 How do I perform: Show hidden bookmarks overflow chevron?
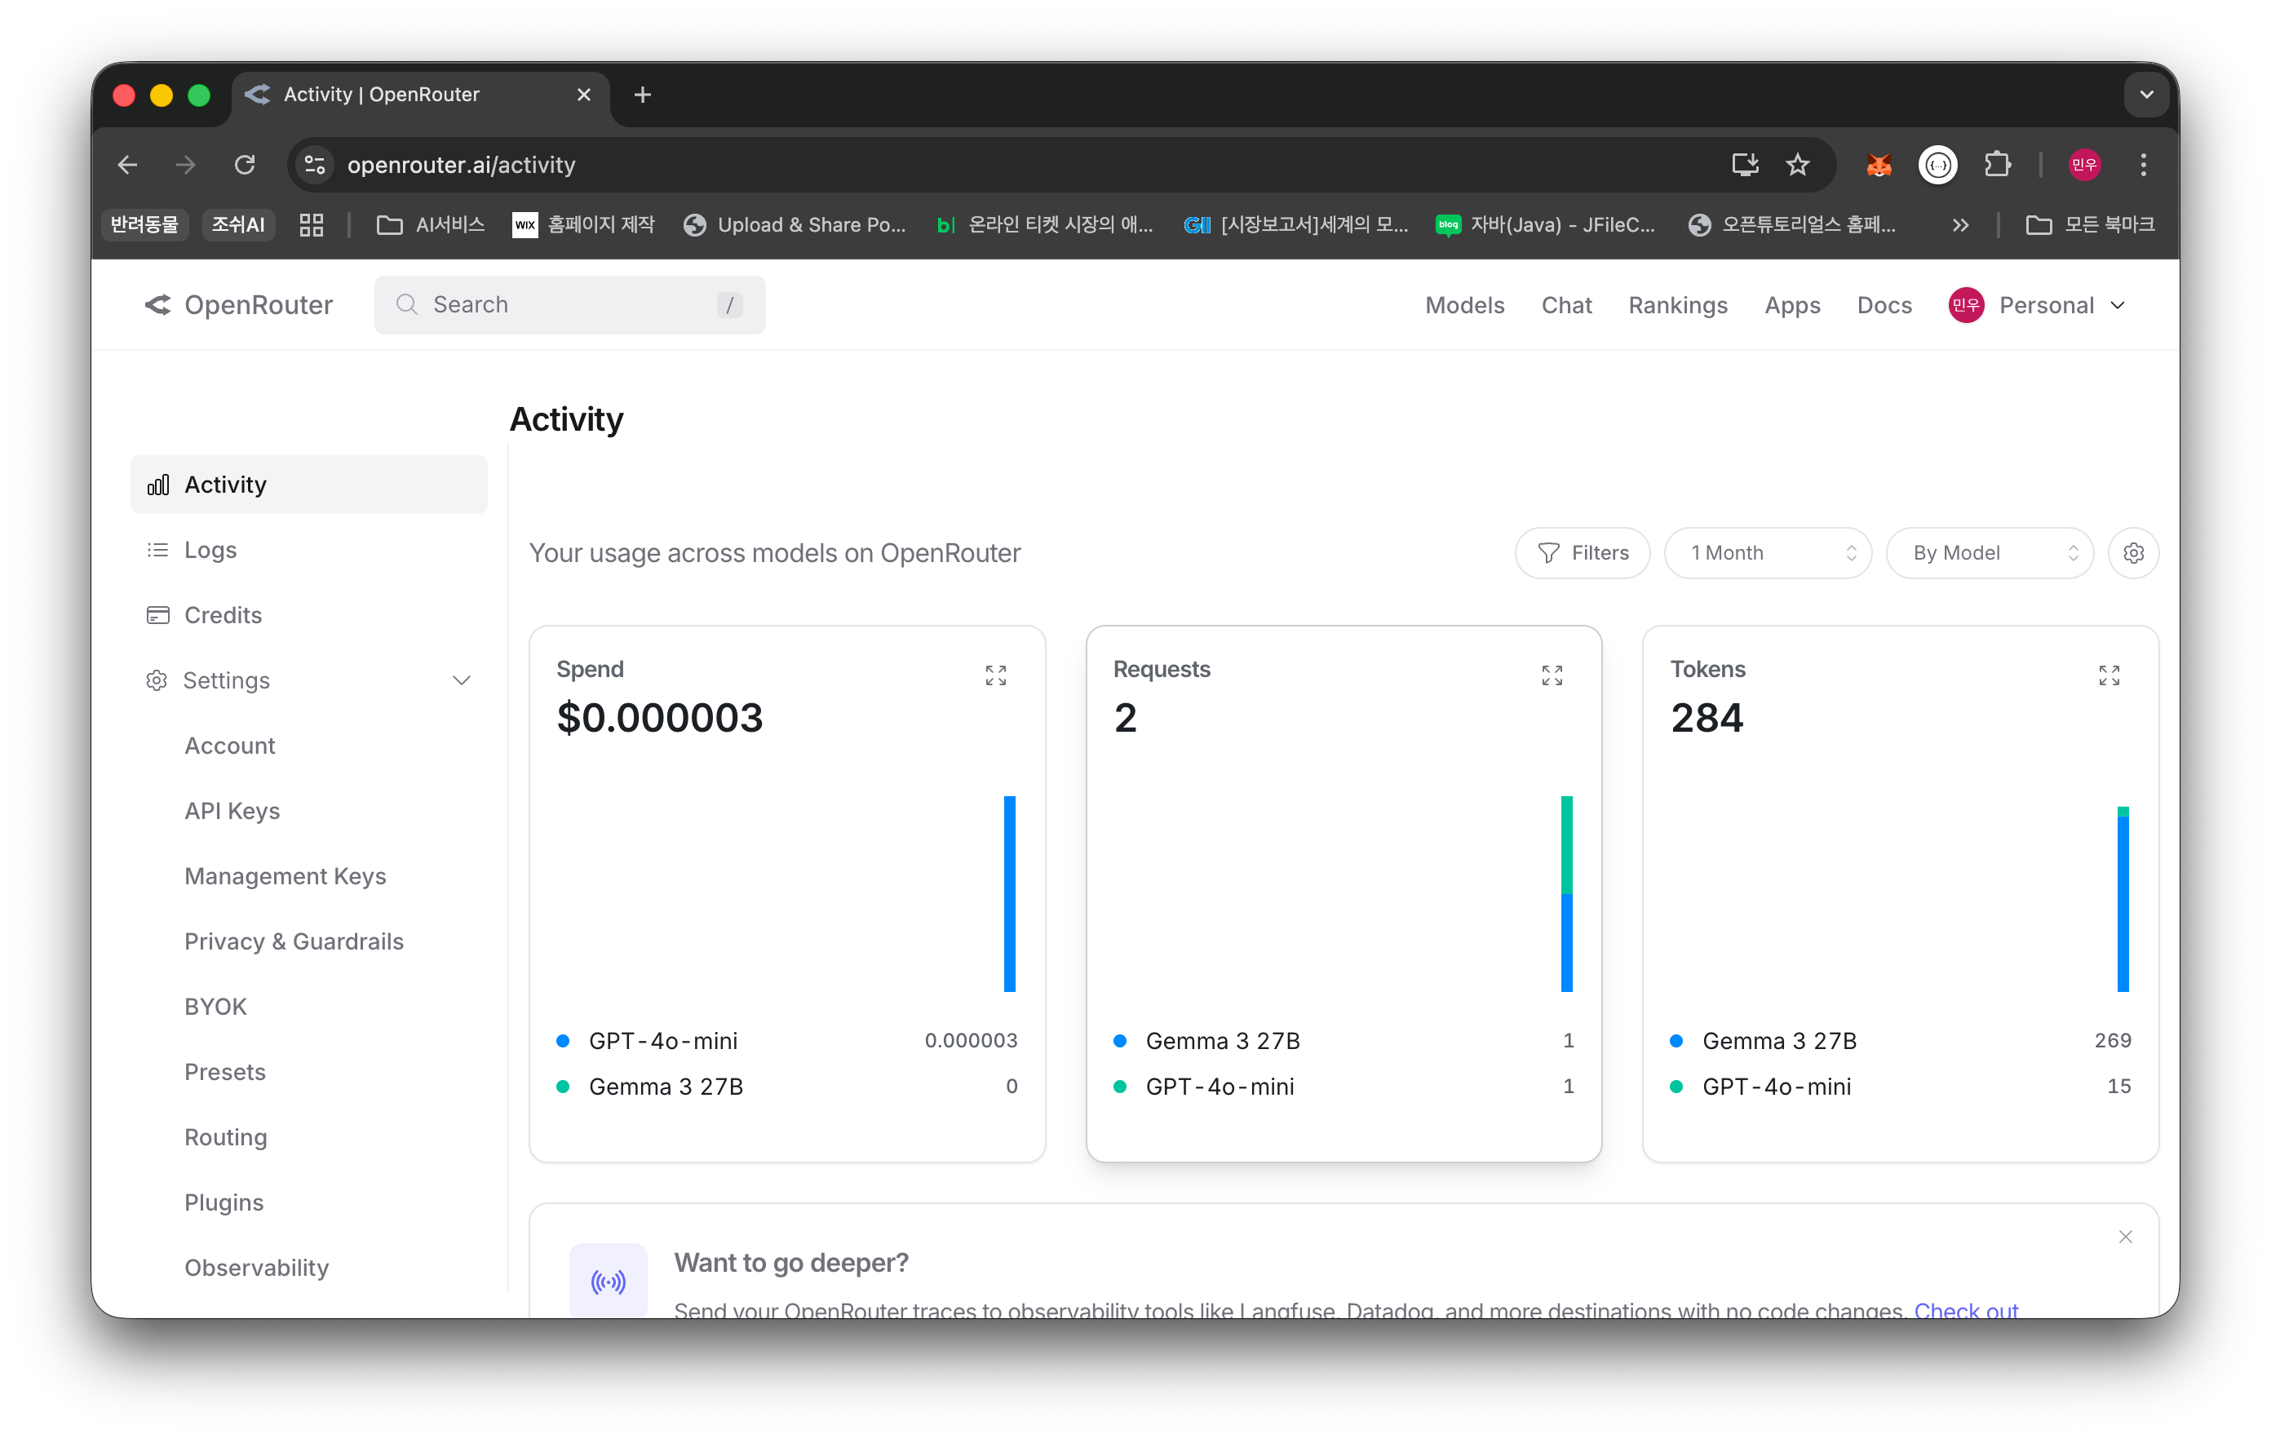point(1961,224)
